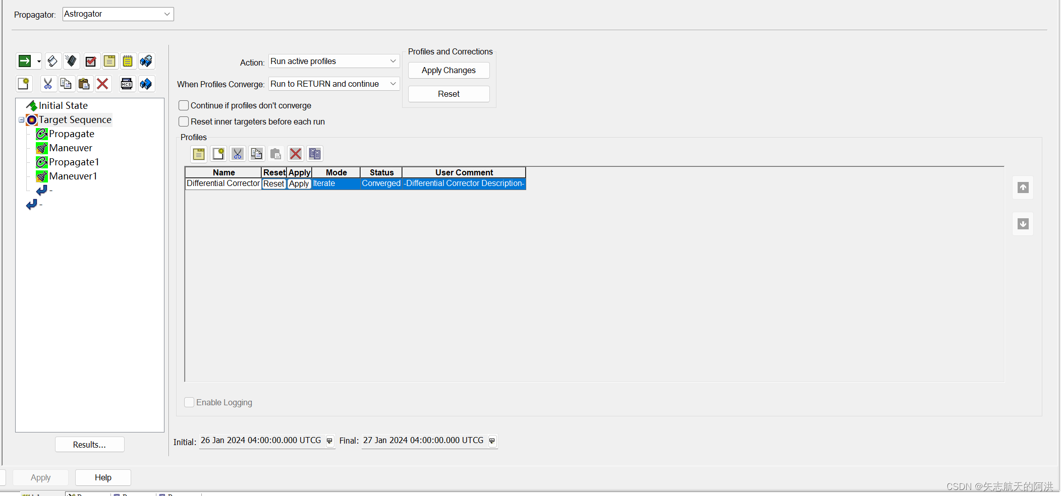Open the Propagator dropdown
The height and width of the screenshot is (496, 1061).
point(166,14)
